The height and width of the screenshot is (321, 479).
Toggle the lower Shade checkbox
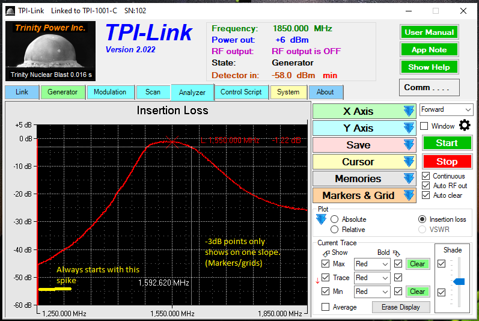tap(441, 293)
